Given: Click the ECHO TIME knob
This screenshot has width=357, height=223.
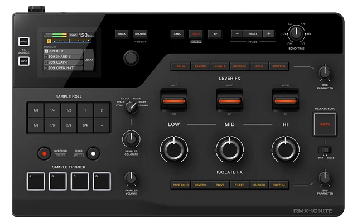Looking at the screenshot, I should 296,33.
